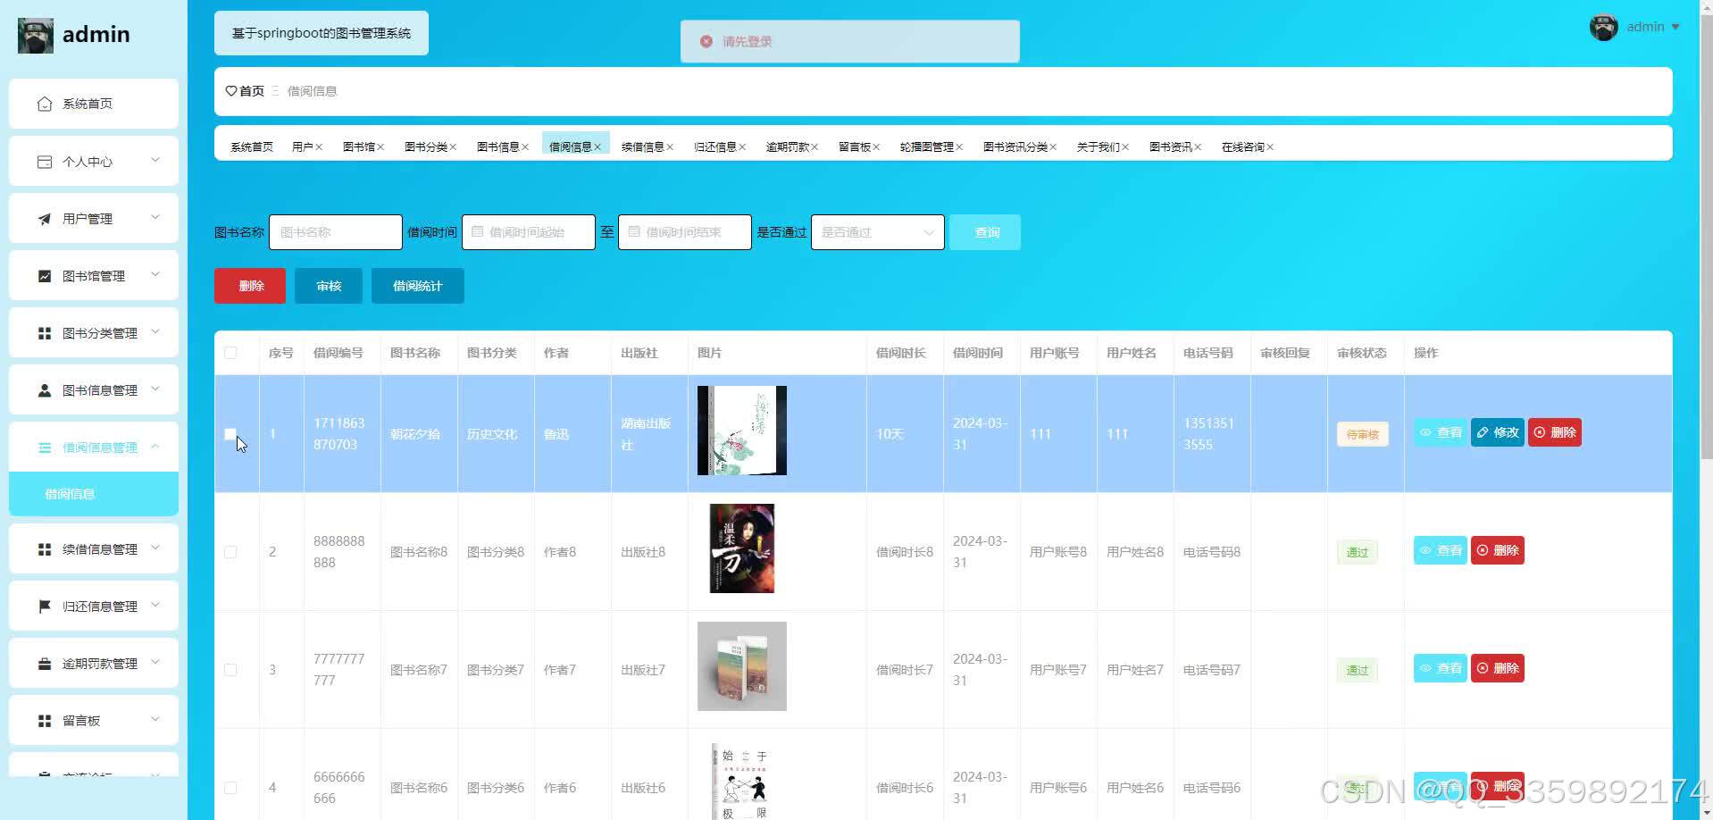Check the row 2 checkbox for 图书名称8
Image resolution: width=1713 pixels, height=820 pixels.
tap(230, 552)
